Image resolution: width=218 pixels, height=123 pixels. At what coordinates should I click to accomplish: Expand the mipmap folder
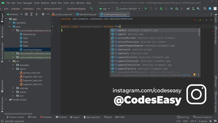[x=13, y=88]
